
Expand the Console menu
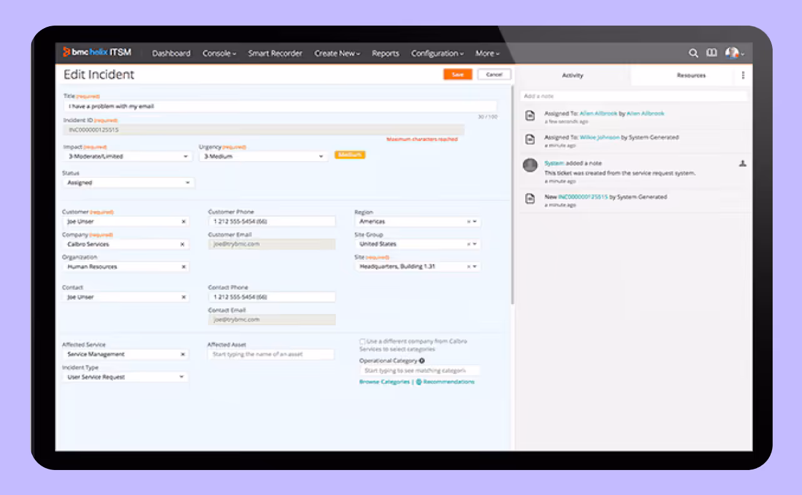[x=219, y=54]
